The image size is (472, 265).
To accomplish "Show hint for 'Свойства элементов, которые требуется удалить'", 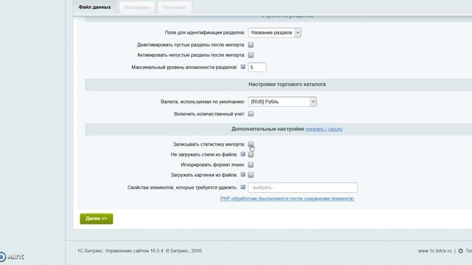I will (x=243, y=187).
